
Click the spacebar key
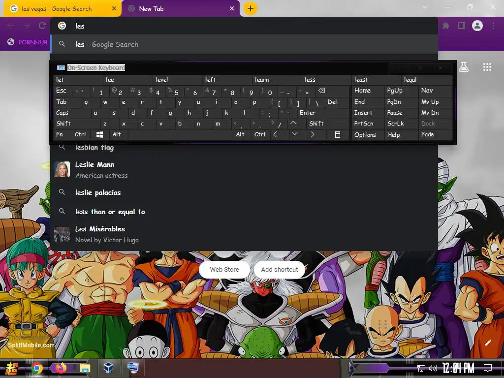(180, 135)
